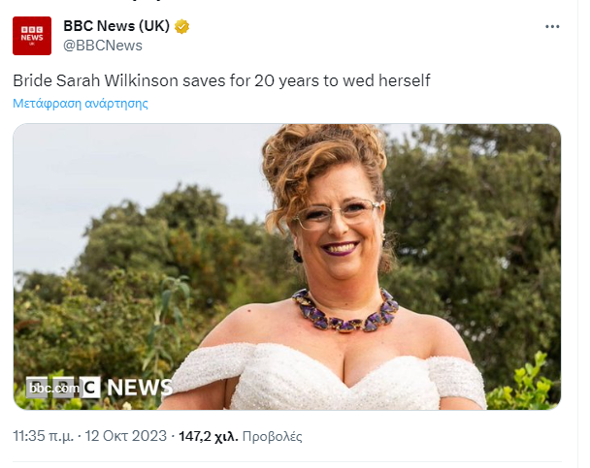Click the gold verified badge

pyautogui.click(x=181, y=26)
